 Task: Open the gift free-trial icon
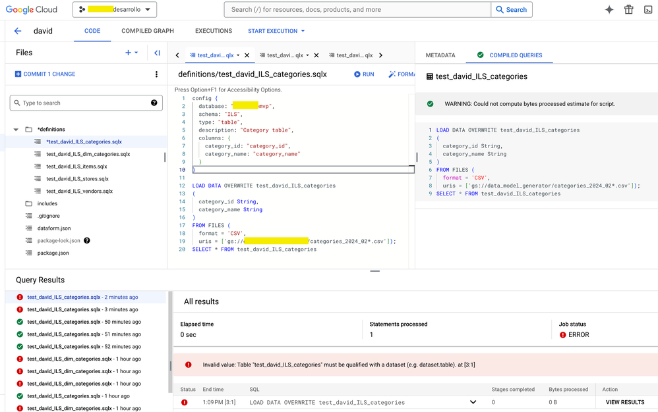click(x=628, y=10)
